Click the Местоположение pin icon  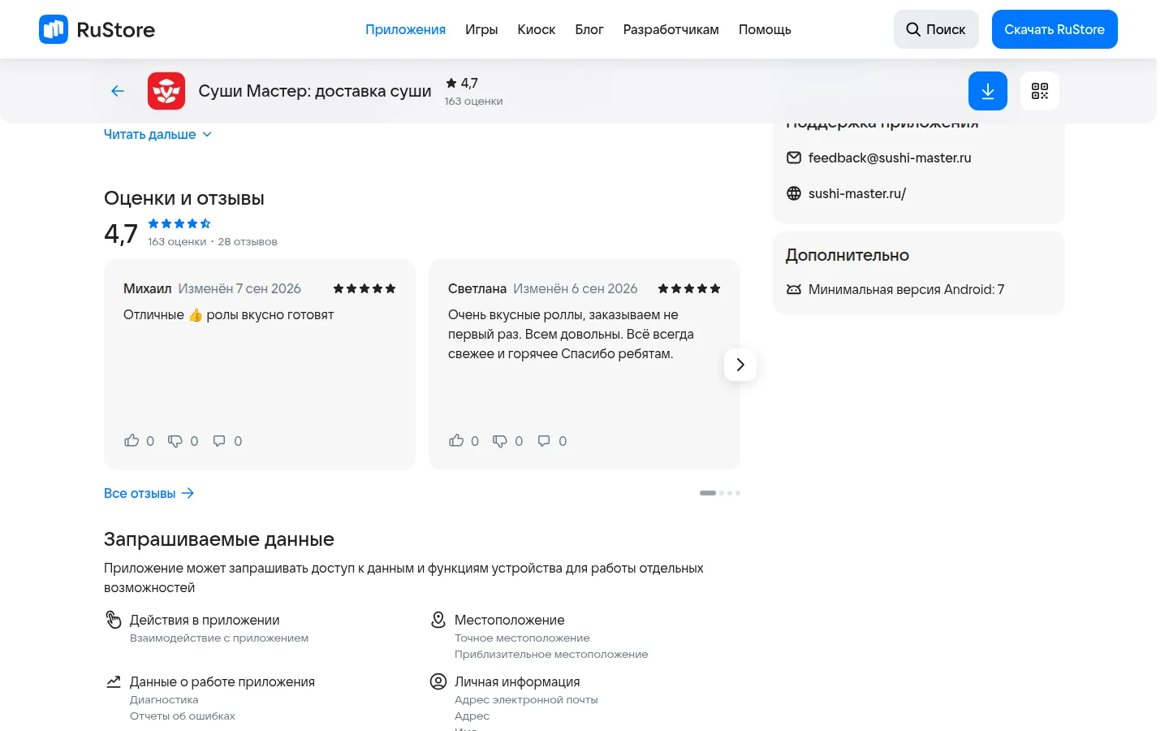pos(438,620)
